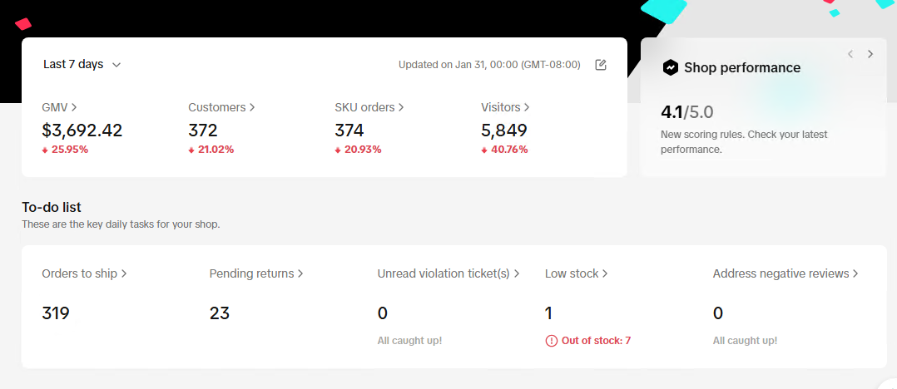Click the out of stock warning icon
This screenshot has width=897, height=389.
[552, 341]
